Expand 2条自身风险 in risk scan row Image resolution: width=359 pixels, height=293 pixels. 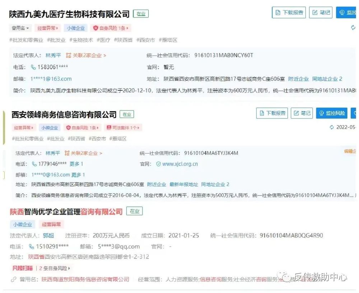pyautogui.click(x=55, y=268)
